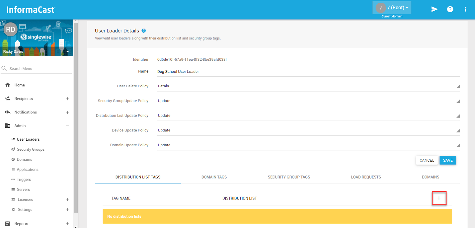475x228 pixels.
Task: Click the User Loaders people icon
Action: pyautogui.click(x=13, y=139)
